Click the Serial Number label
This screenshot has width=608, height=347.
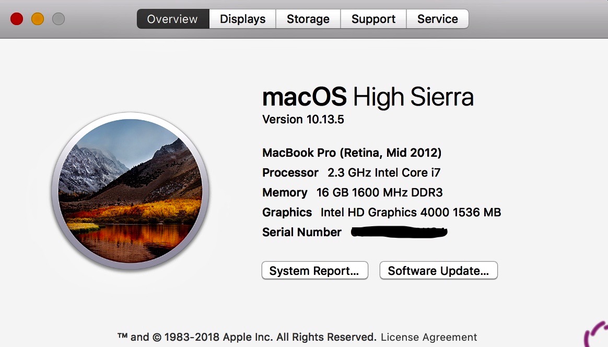[x=302, y=232]
